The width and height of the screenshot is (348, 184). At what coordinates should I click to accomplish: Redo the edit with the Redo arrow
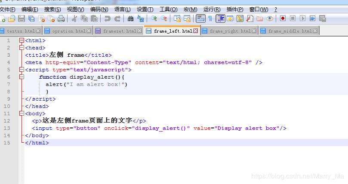(117, 18)
